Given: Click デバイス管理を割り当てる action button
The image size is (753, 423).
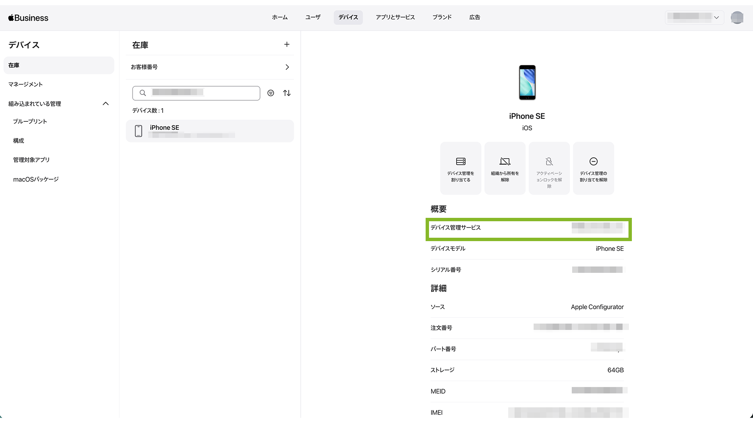Looking at the screenshot, I should [460, 168].
